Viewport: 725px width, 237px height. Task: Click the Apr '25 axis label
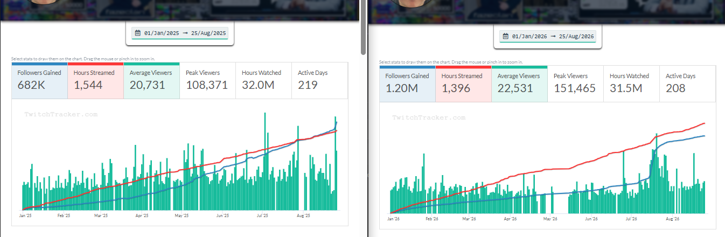pos(142,215)
